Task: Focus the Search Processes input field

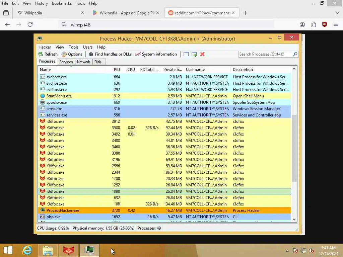Action: tap(265, 54)
